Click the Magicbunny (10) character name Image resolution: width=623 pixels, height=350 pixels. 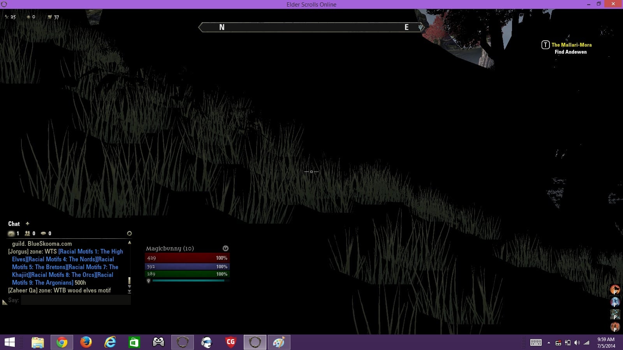[170, 248]
